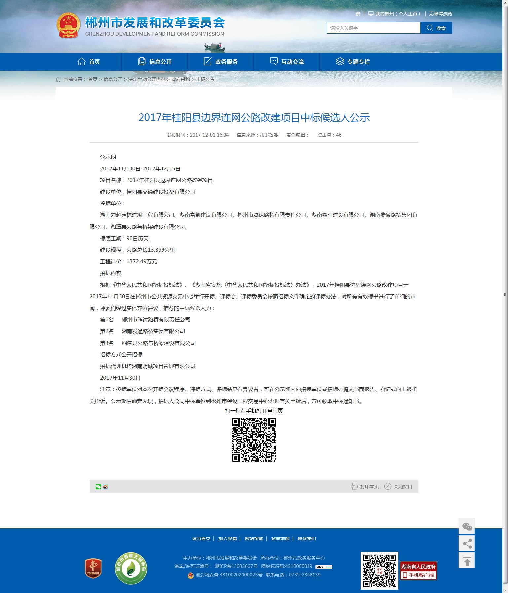Click the line 工程造价：1372.49万元
508x593 pixels.
tap(128, 262)
